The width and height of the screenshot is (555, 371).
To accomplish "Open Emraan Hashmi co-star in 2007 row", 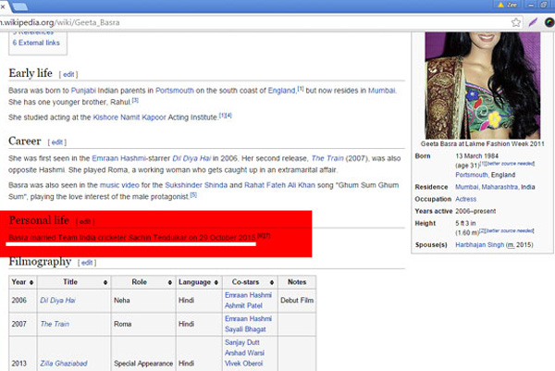I will click(249, 319).
